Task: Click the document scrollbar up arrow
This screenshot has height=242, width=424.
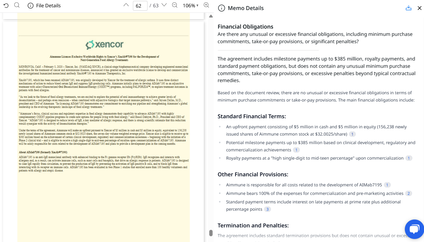Action: coord(211,16)
